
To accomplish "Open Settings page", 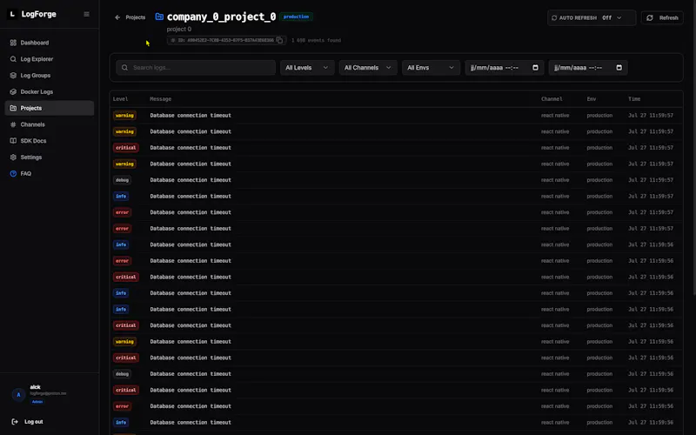I will [50, 157].
